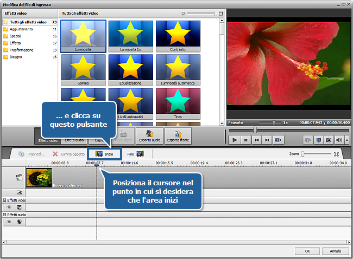Set the area end with Fine
This screenshot has width=353, height=259.
coord(135,154)
